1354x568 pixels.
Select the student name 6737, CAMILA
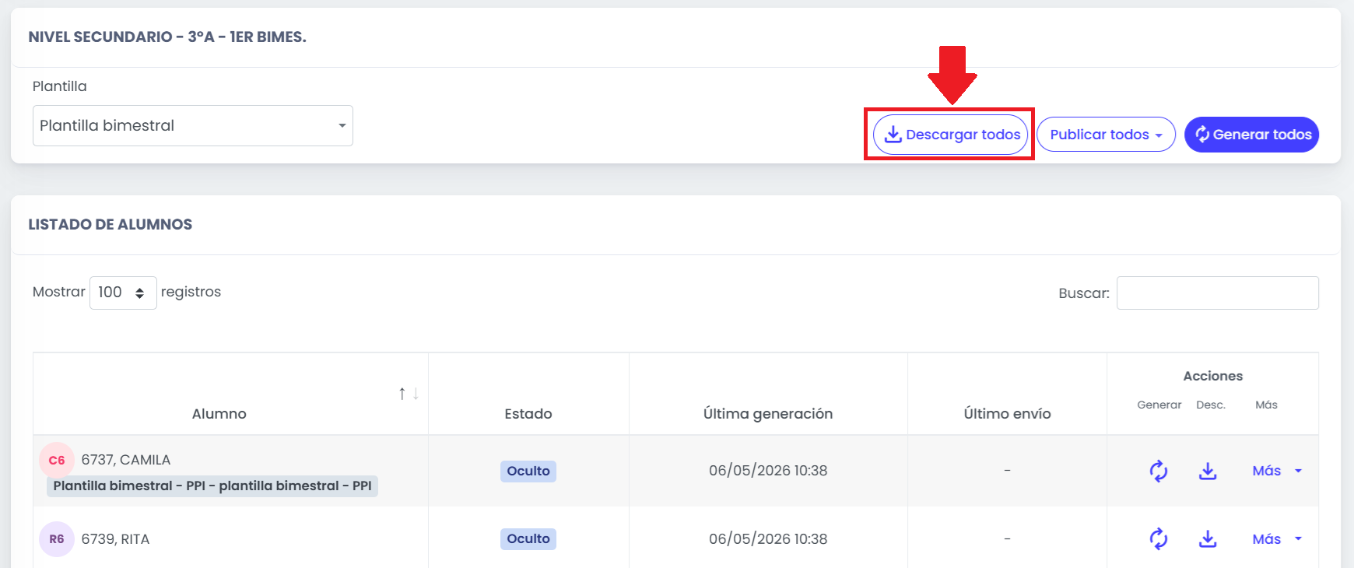point(126,460)
